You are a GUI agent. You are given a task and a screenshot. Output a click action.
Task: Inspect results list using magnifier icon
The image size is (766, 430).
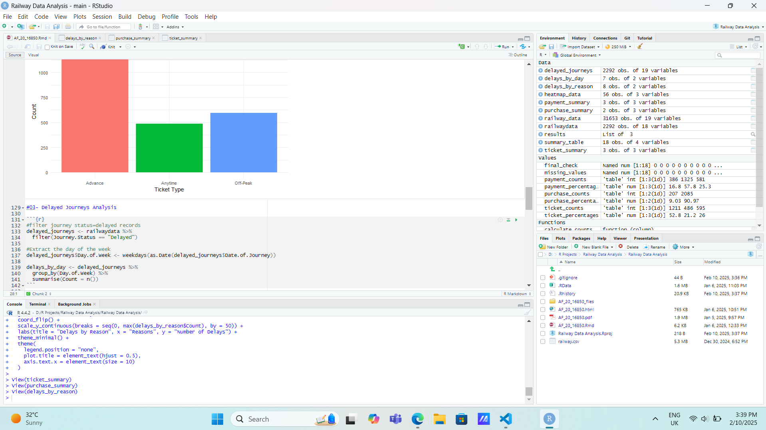tap(753, 134)
